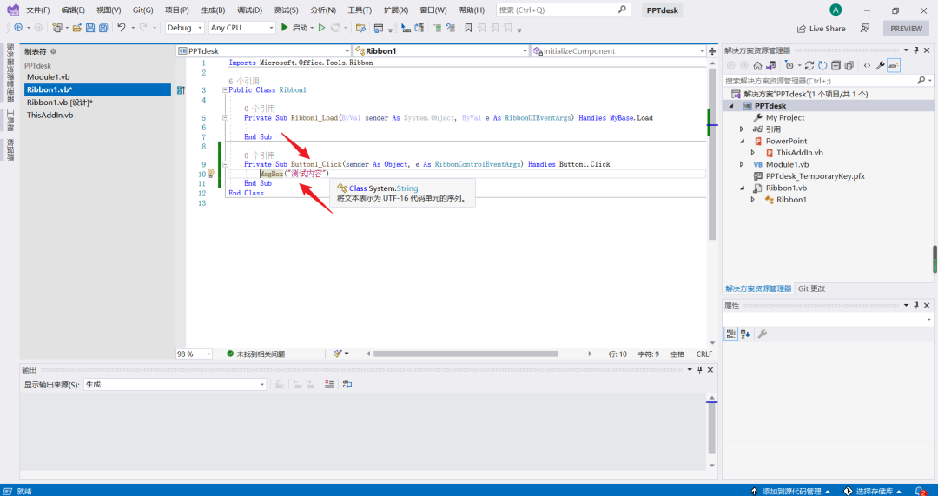Switch to the Git 更改 tab
Image resolution: width=938 pixels, height=496 pixels.
(811, 288)
